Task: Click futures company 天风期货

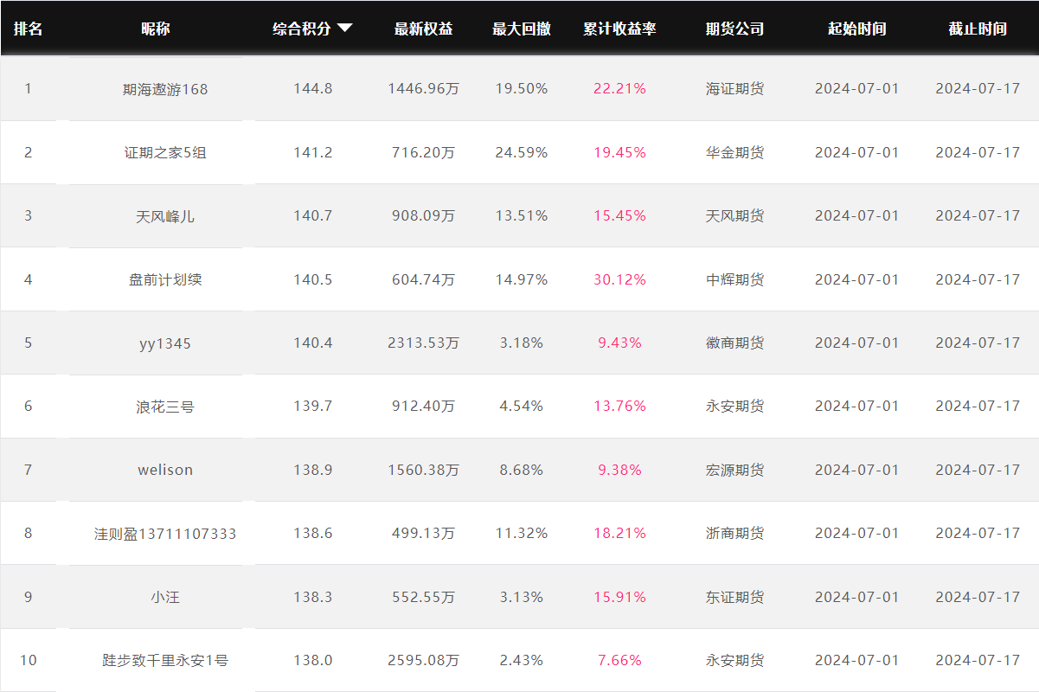Action: [x=735, y=215]
